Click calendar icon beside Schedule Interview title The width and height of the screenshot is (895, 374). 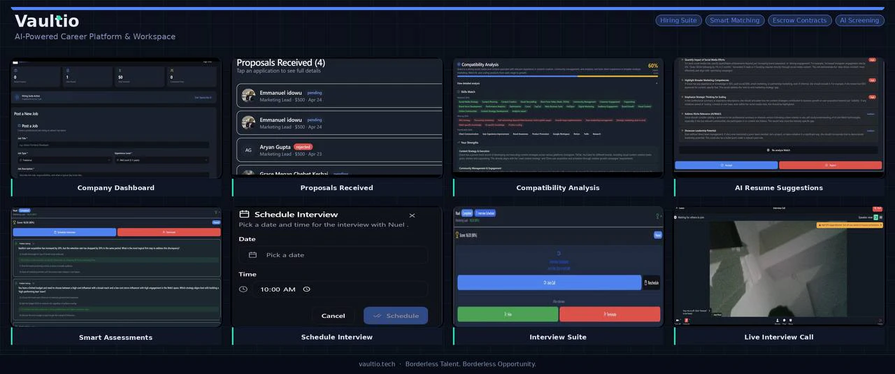pyautogui.click(x=244, y=214)
